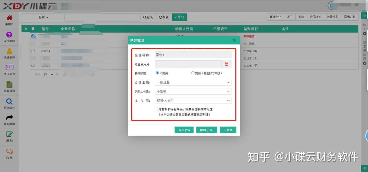The height and width of the screenshot is (172, 368).
Task: Close the 新建账套 dialog with X
Action: (x=234, y=40)
